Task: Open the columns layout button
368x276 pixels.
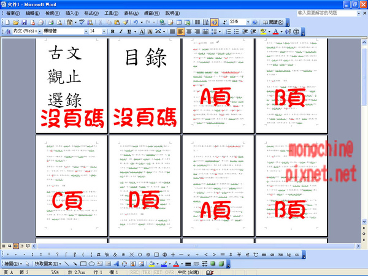Action: click(197, 22)
